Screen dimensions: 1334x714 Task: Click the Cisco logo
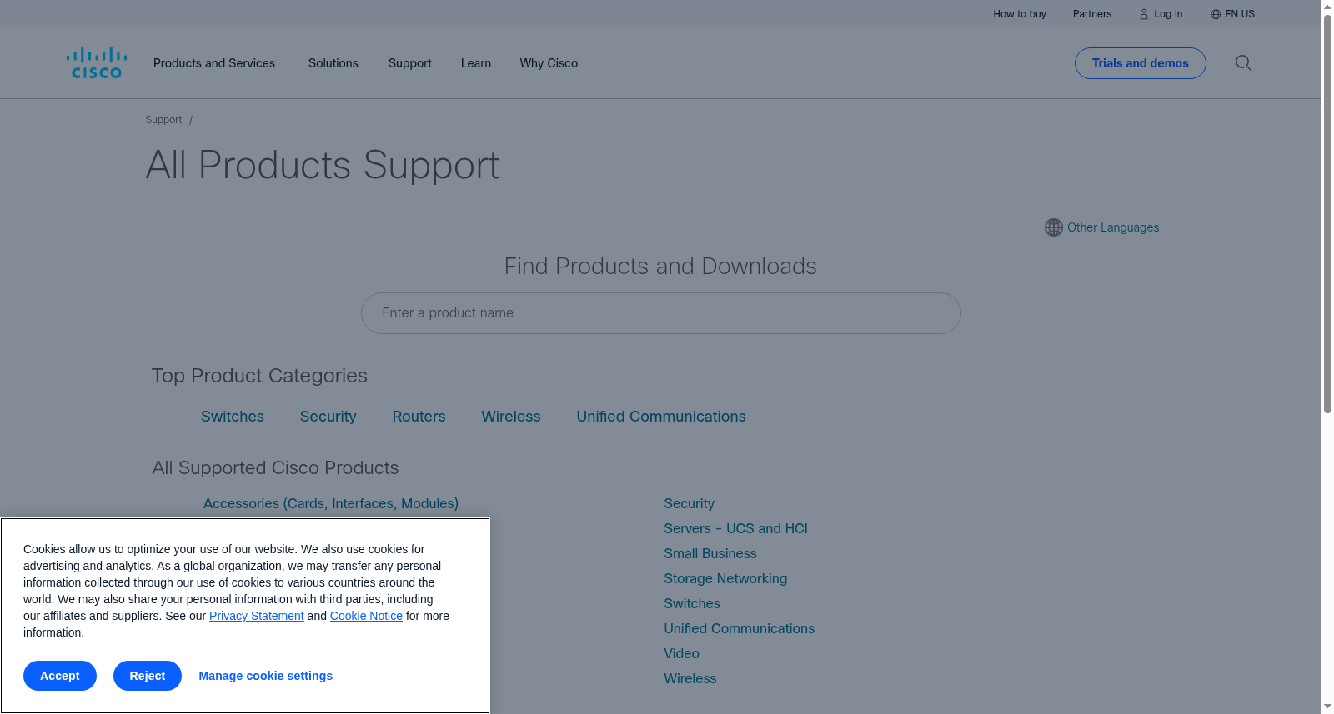click(97, 63)
